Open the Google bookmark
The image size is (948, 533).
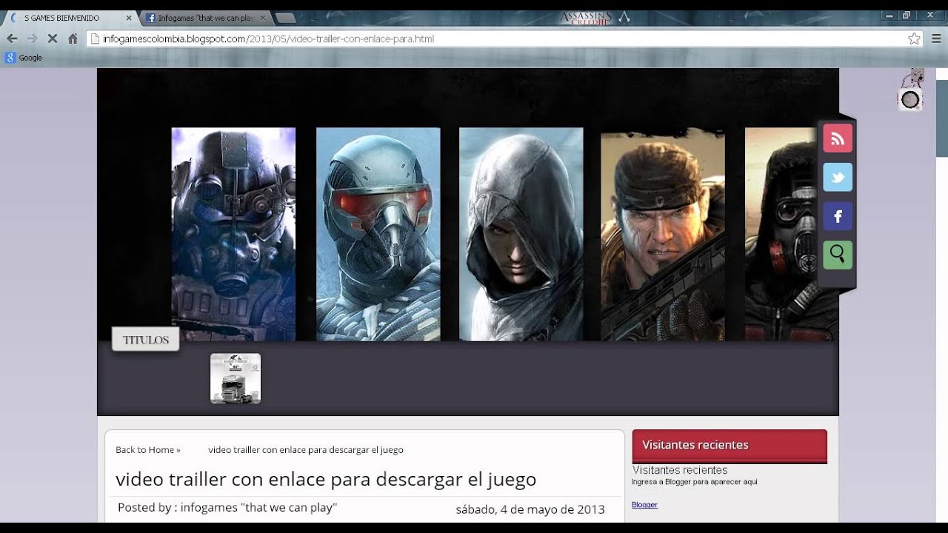(24, 58)
